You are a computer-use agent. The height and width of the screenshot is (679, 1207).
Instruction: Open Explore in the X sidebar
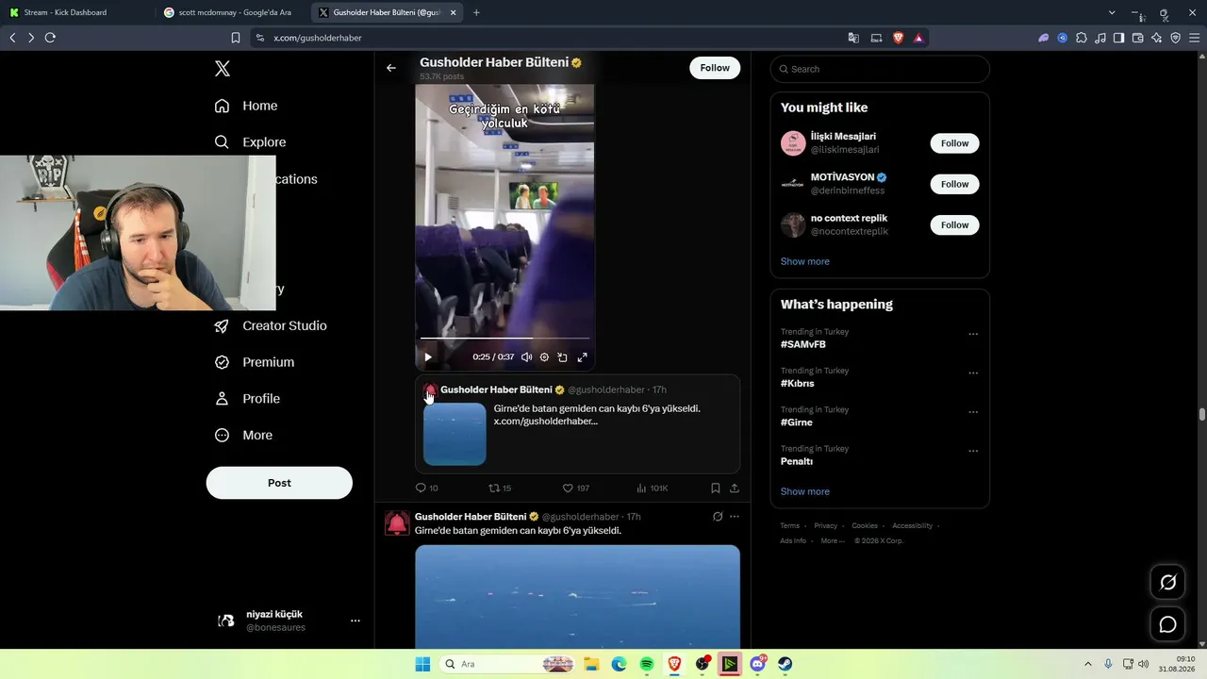[250, 142]
